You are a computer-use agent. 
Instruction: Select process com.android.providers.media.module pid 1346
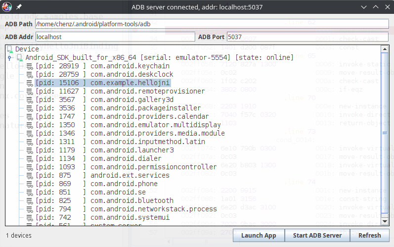pyautogui.click(x=130, y=133)
